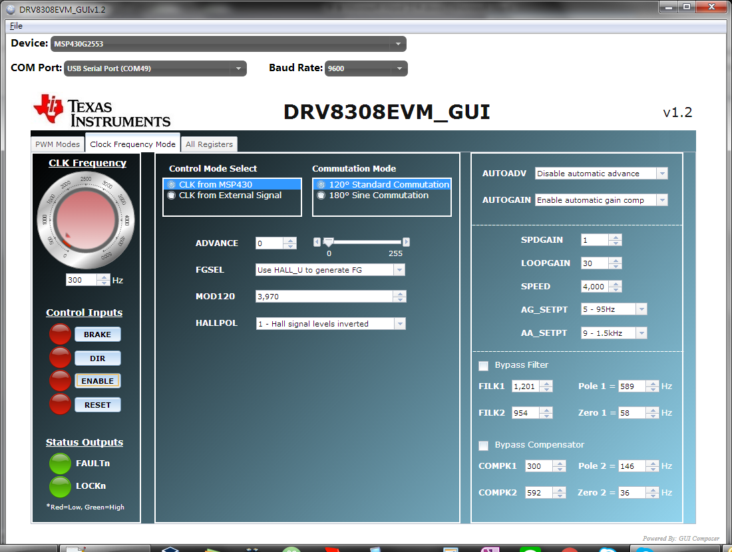The height and width of the screenshot is (552, 732).
Task: Click the ENABLE button
Action: click(98, 381)
